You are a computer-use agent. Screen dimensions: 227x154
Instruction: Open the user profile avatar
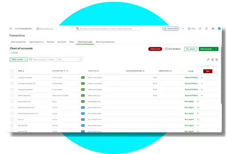coord(219,29)
